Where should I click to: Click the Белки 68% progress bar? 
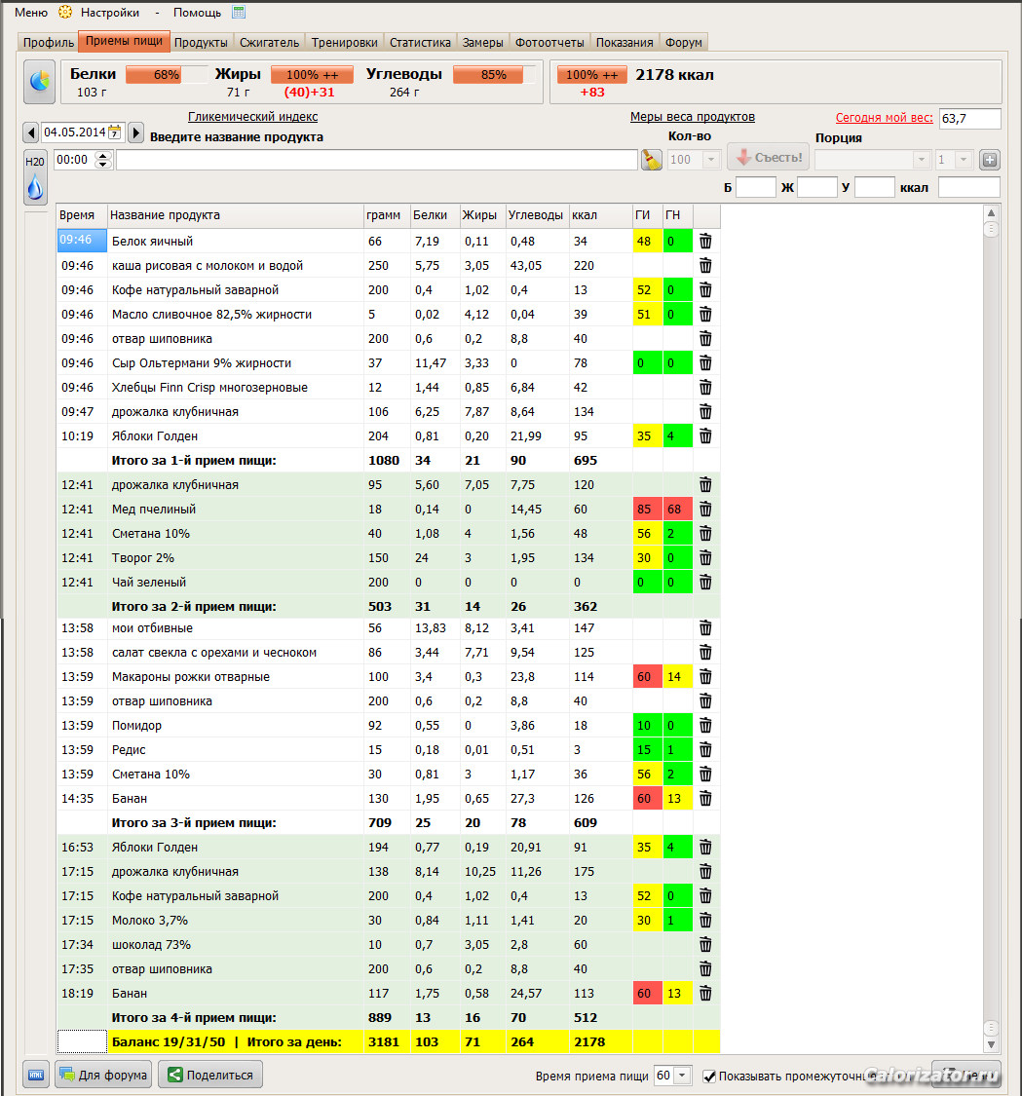(x=167, y=75)
